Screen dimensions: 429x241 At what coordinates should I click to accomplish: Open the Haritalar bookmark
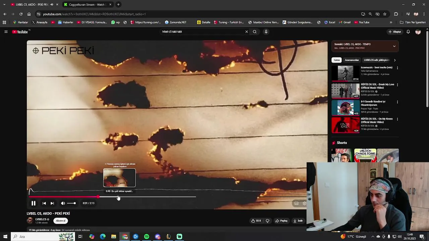click(20, 22)
